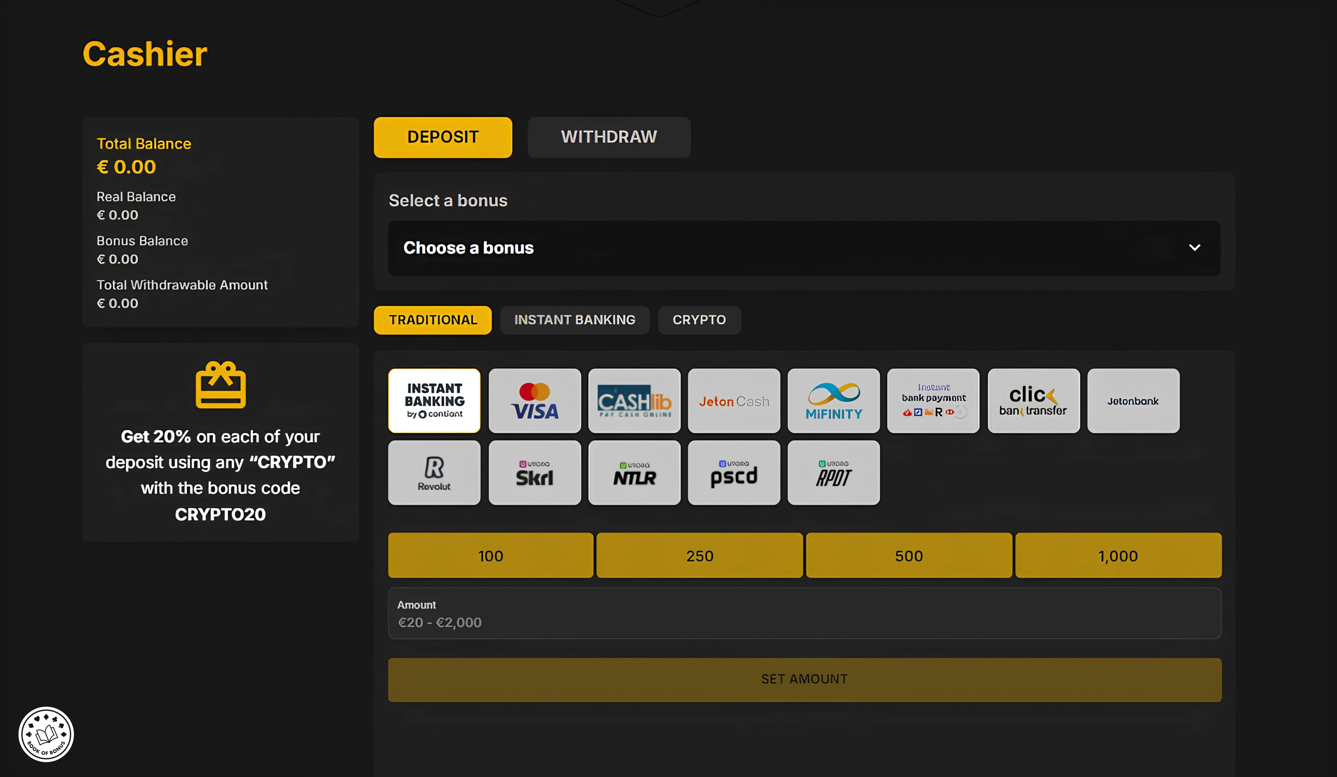Choose the Visa Mastercard payment option
1337x777 pixels.
coord(534,401)
